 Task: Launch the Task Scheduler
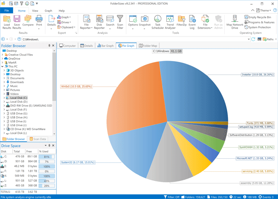[x=158, y=21]
